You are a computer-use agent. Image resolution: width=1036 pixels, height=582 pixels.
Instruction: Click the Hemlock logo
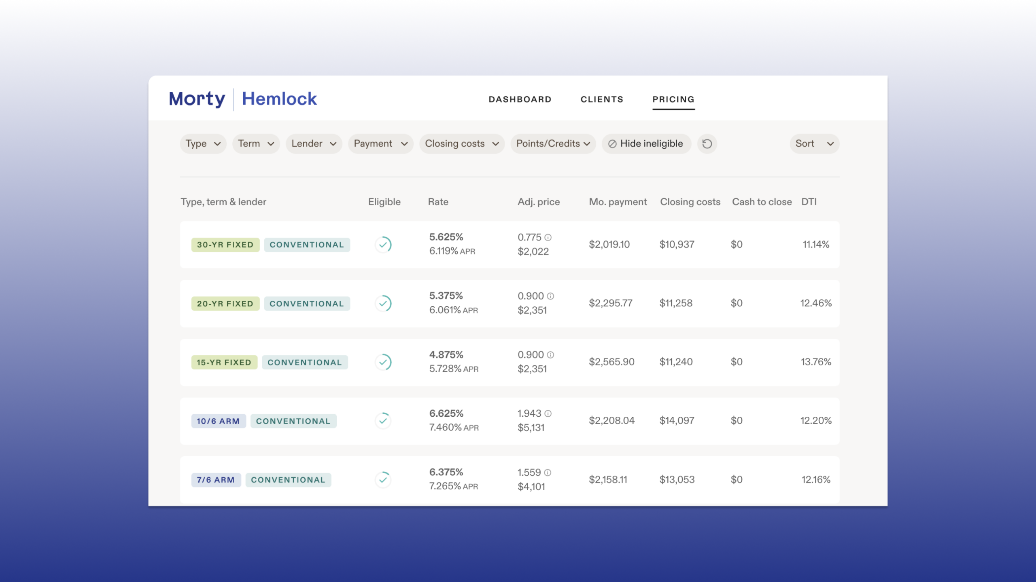280,99
